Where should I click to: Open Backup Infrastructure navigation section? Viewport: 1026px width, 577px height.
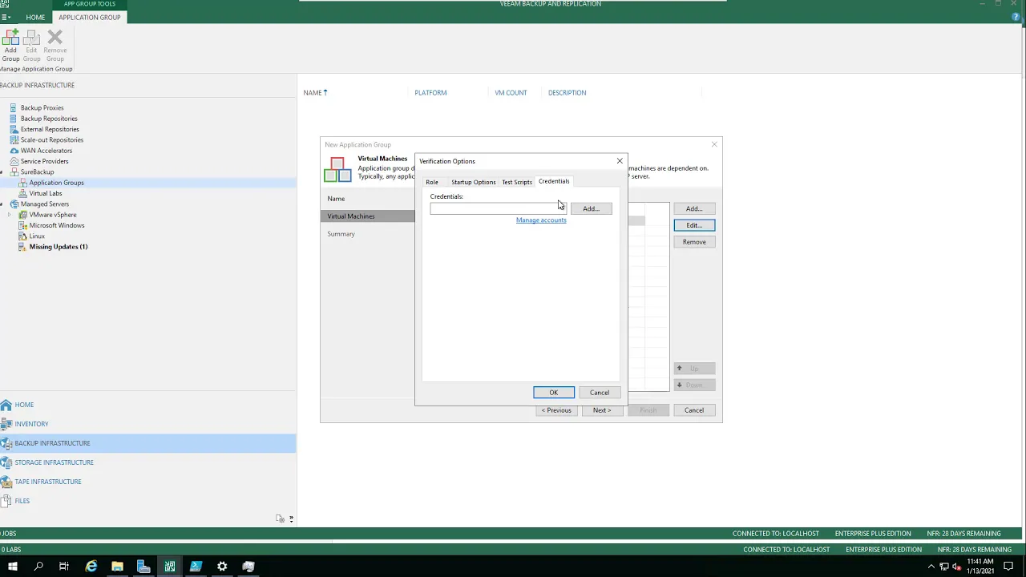pyautogui.click(x=148, y=443)
